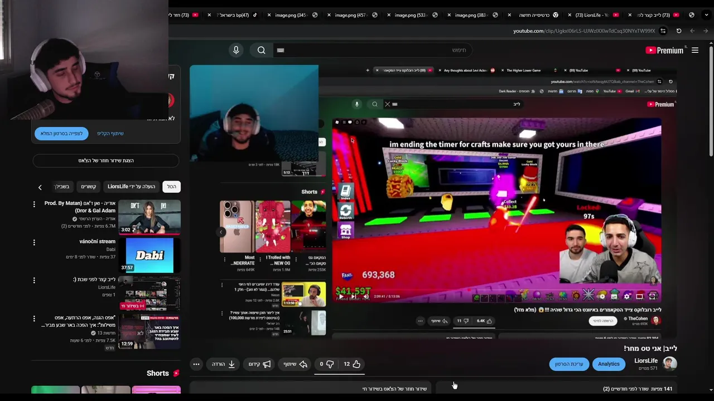714x401 pixels.
Task: Click the search magnifier button
Action: [x=261, y=50]
